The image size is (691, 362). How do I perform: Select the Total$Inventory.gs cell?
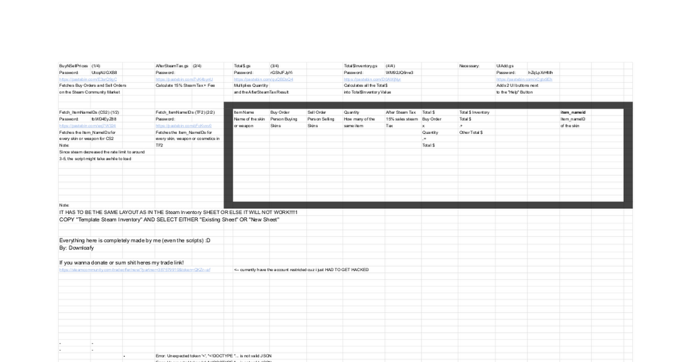tap(360, 66)
